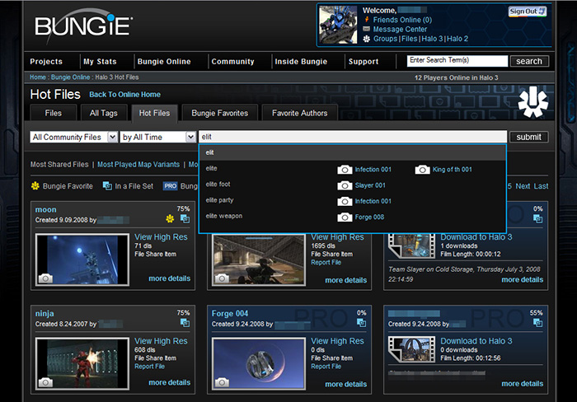Viewport: 577px width, 402px height.
Task: Click the Bungie logo in the header
Action: [82, 25]
